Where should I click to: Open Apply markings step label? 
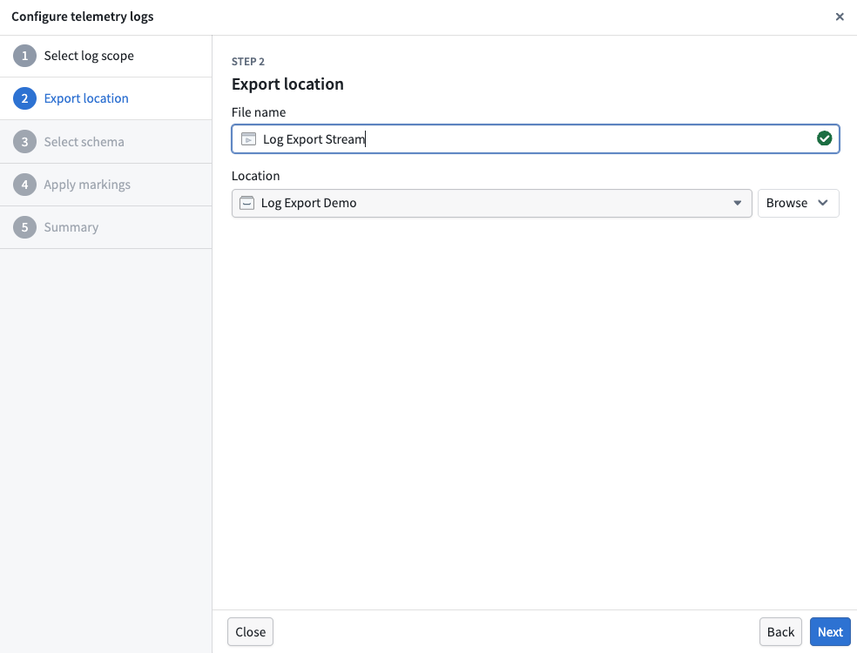click(87, 185)
